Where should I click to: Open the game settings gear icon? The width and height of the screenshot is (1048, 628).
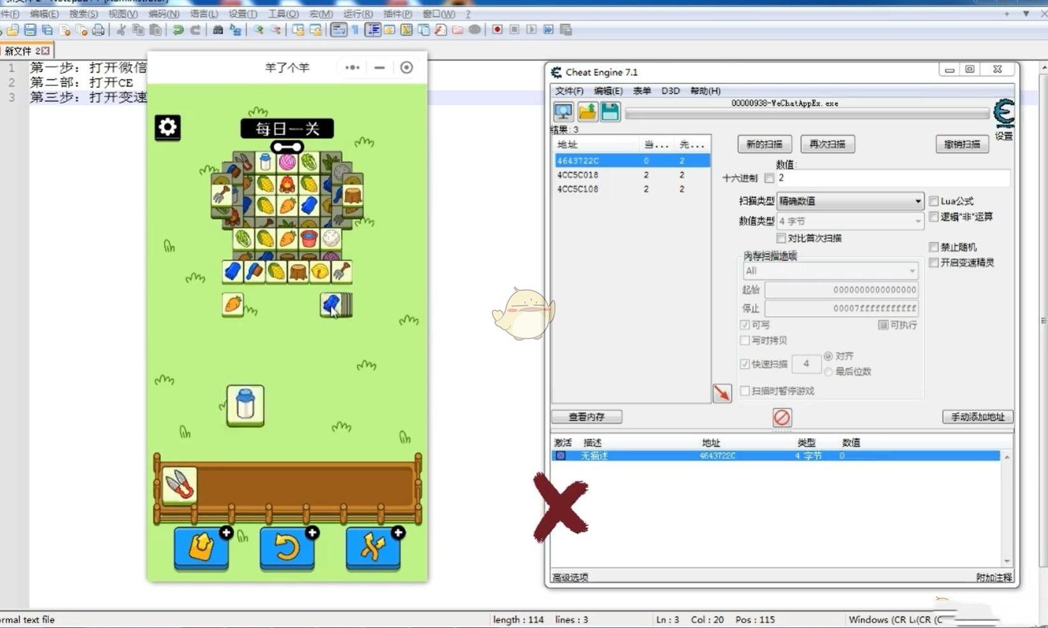pyautogui.click(x=168, y=127)
